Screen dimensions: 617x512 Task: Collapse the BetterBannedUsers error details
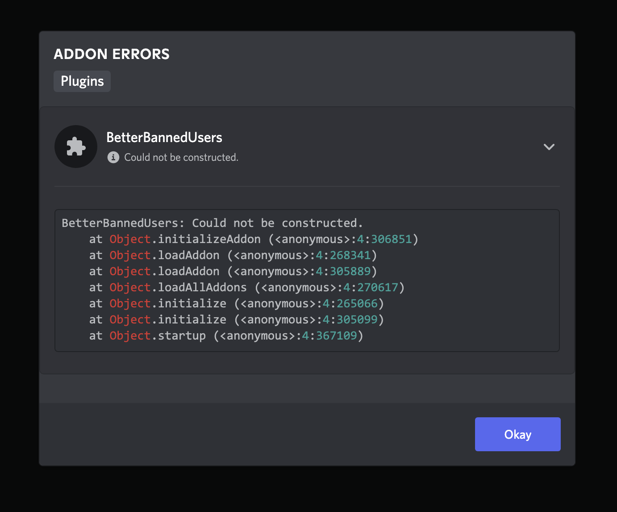[x=549, y=147]
